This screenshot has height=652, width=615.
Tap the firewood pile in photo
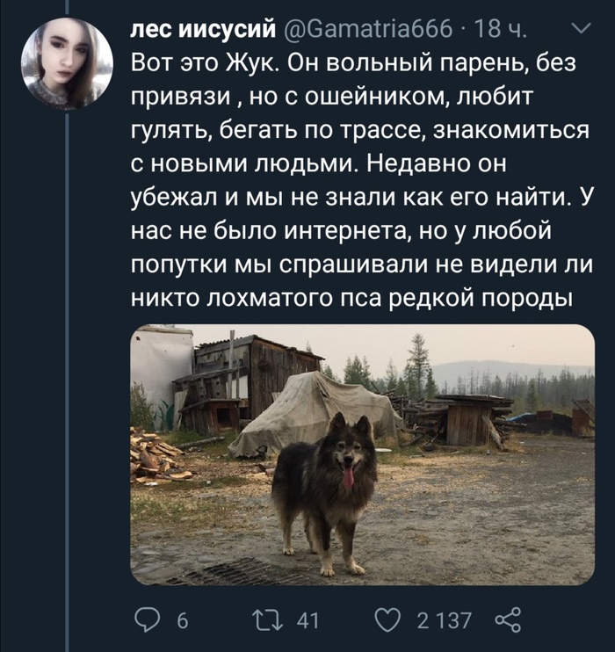click(x=159, y=458)
